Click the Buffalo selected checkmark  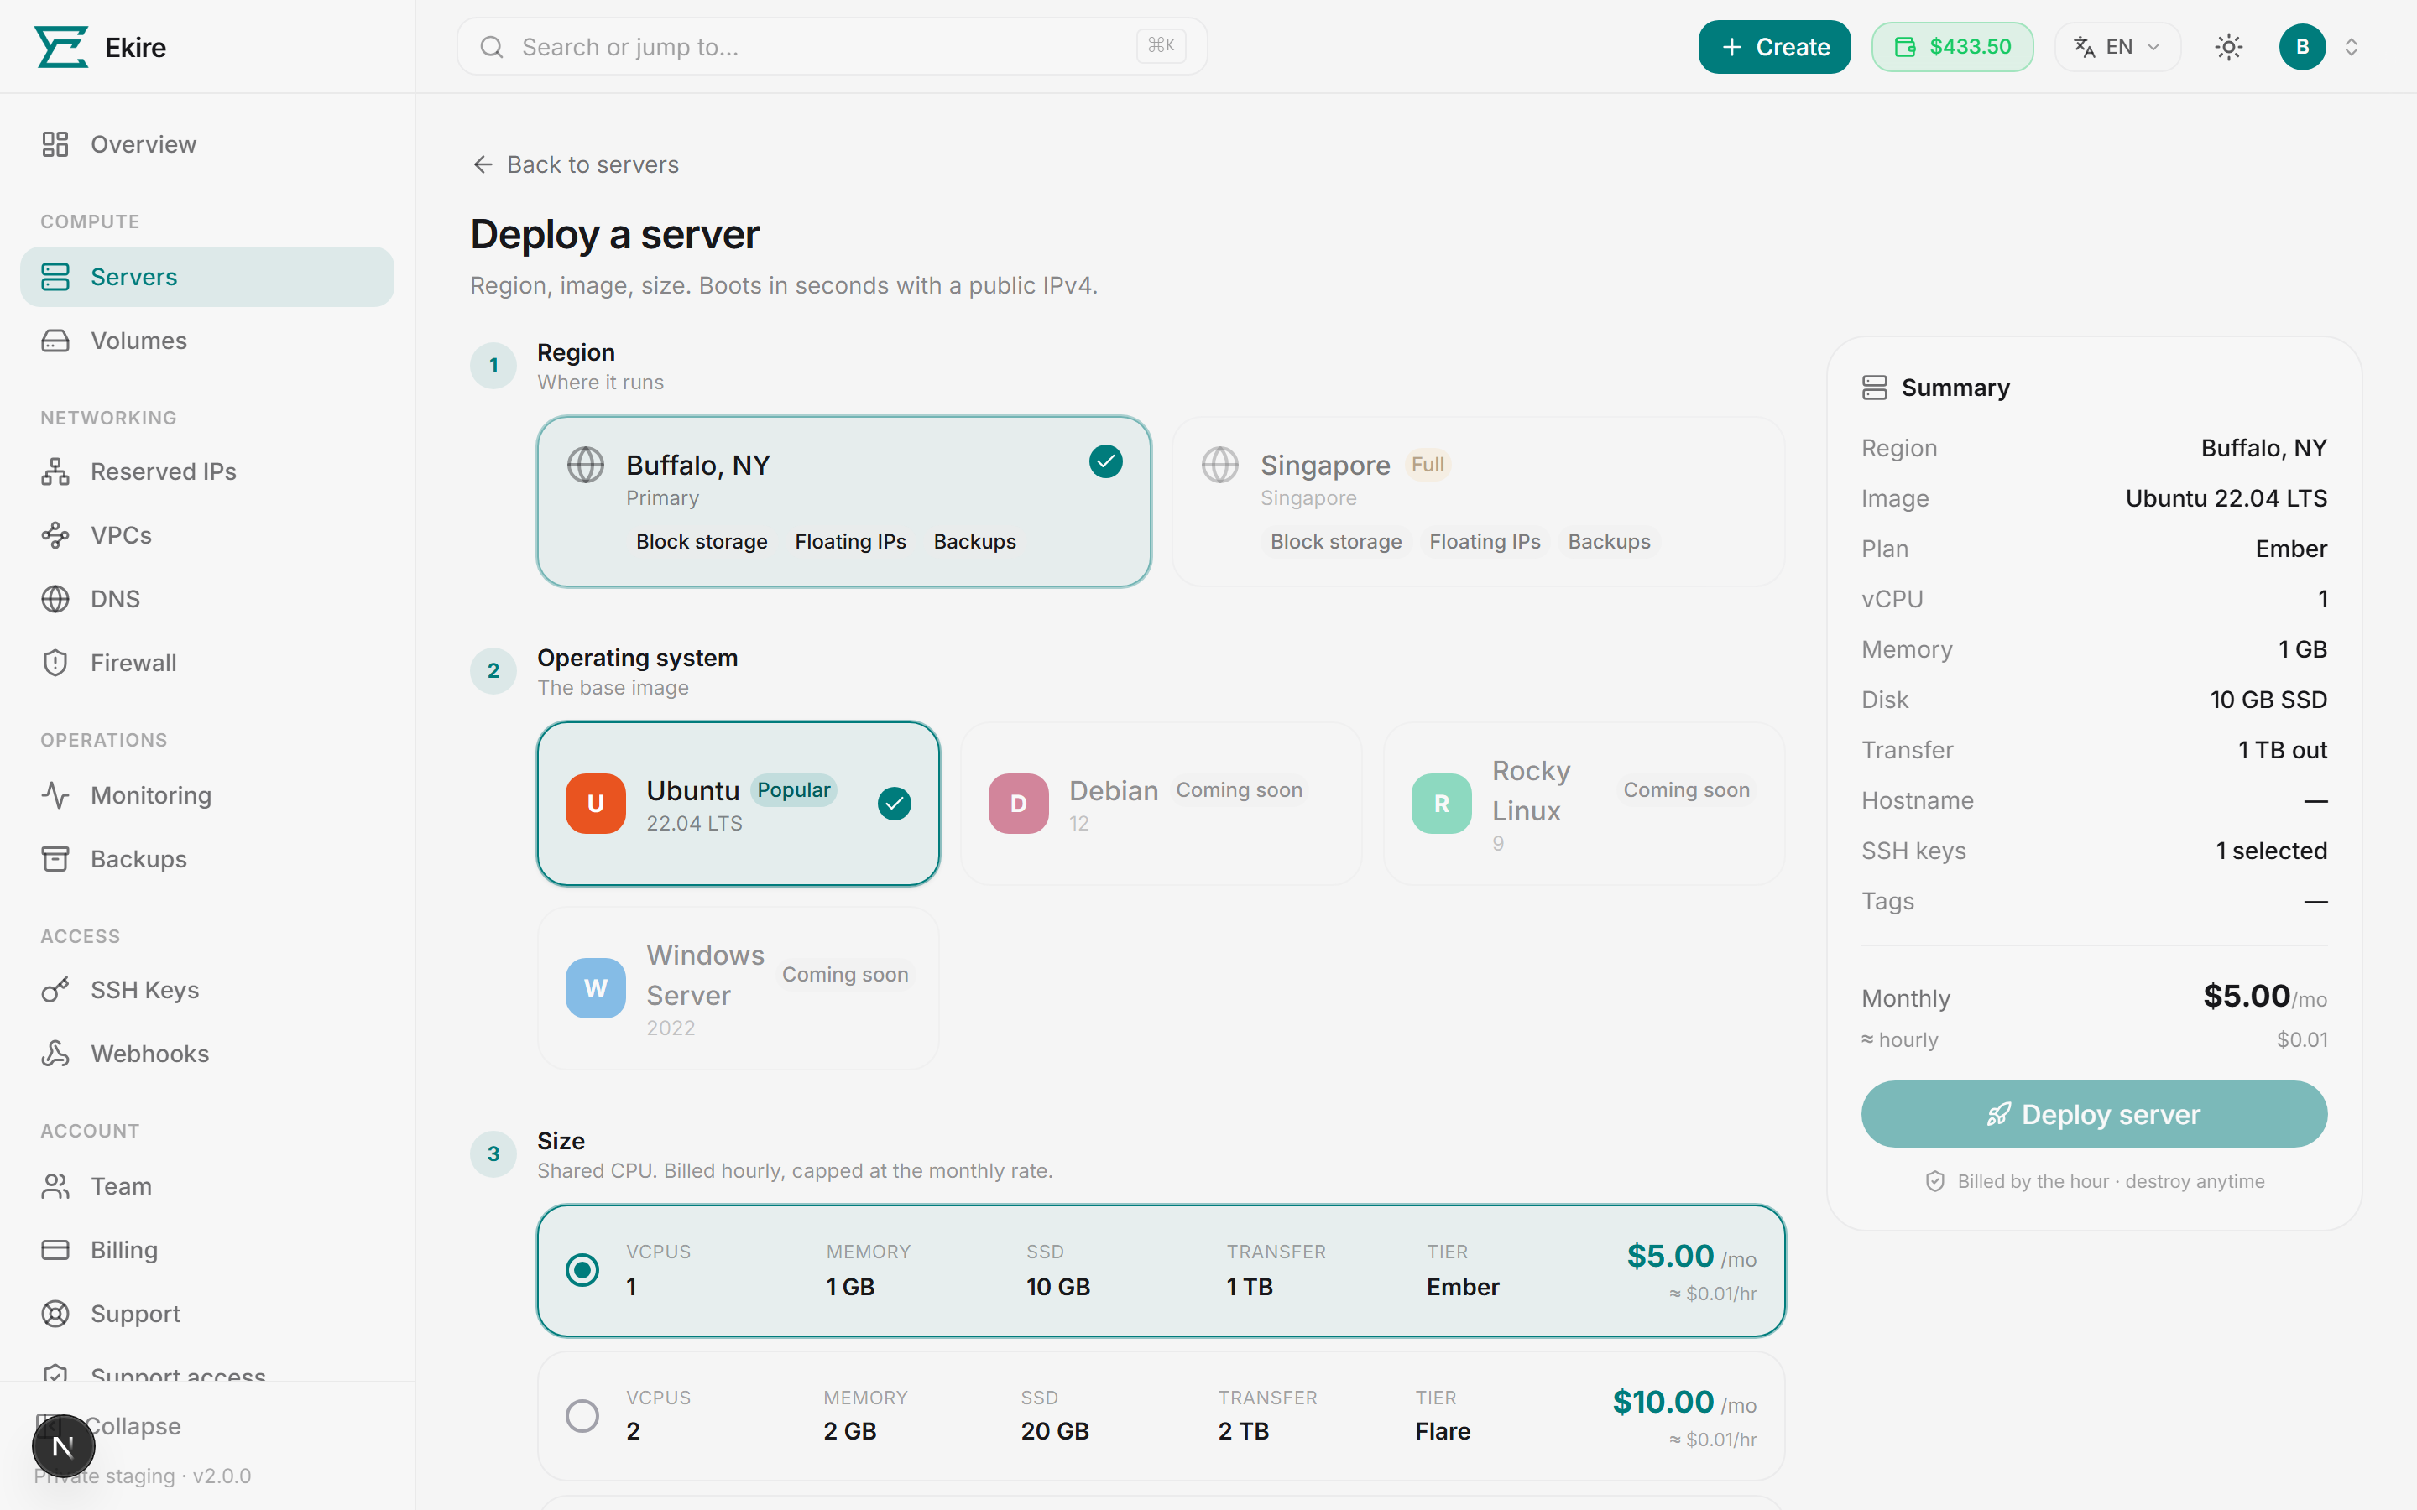pos(1105,461)
